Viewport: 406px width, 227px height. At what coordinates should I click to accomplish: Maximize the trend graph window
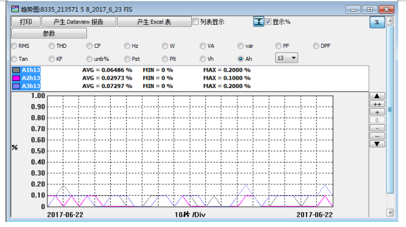(x=369, y=9)
